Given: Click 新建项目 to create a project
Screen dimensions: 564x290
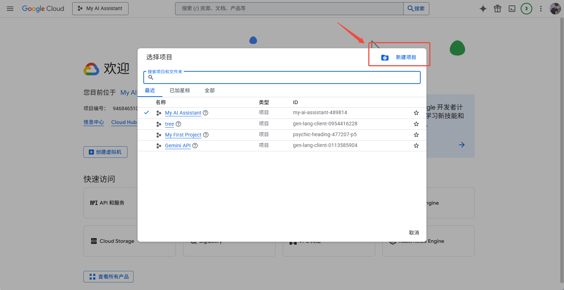Looking at the screenshot, I should (x=406, y=57).
